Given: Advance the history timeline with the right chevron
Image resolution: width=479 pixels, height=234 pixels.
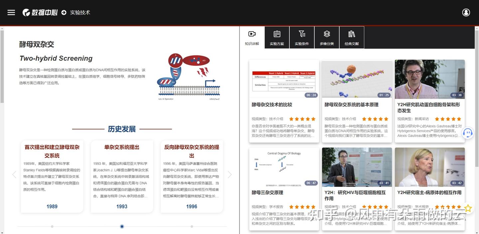Looking at the screenshot, I should (x=230, y=174).
